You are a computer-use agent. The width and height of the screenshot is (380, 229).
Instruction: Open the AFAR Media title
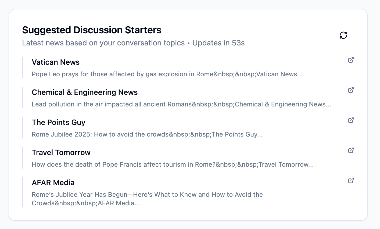(53, 183)
